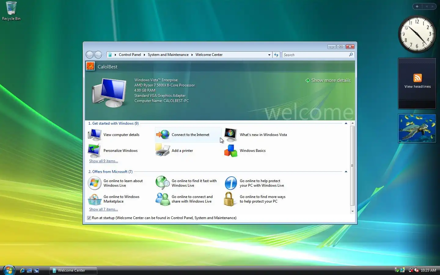The height and width of the screenshot is (275, 440).
Task: Click Switch between windows Quick Launch icon
Action: coord(36,270)
